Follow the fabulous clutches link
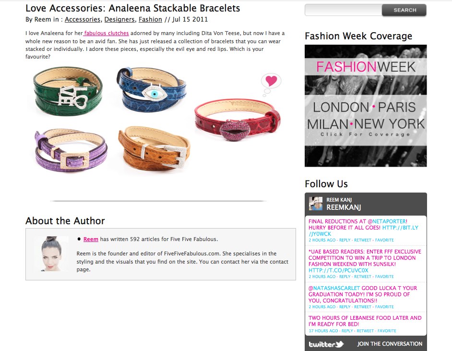 [106, 33]
